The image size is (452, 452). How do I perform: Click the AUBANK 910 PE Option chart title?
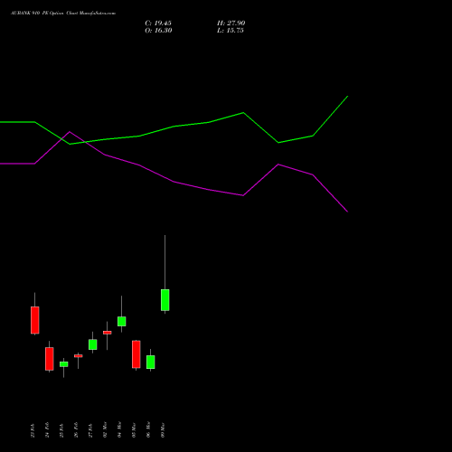[x=63, y=14]
